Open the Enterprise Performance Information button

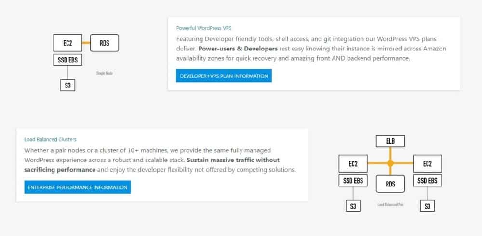coord(78,187)
